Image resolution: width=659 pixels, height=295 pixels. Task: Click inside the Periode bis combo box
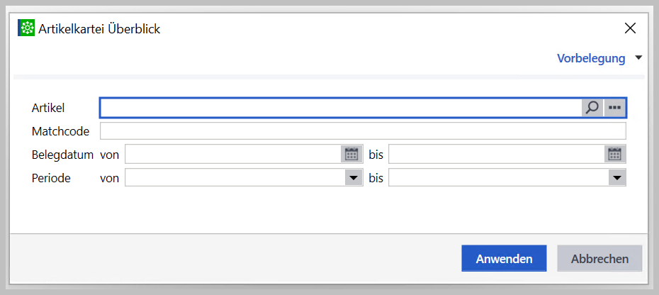[x=496, y=178]
